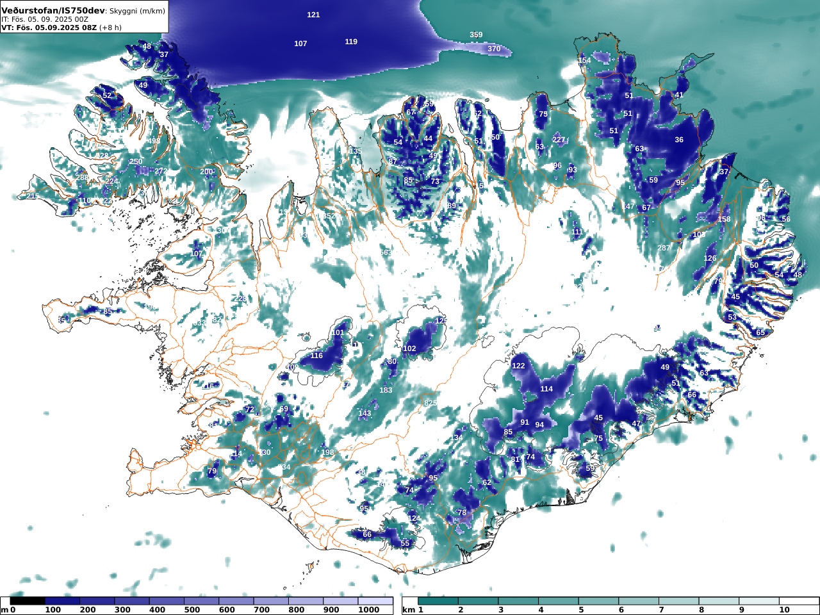Click the teal legend swatch between 4 and 5 km
Viewport: 820px width, 615px height.
click(x=558, y=601)
